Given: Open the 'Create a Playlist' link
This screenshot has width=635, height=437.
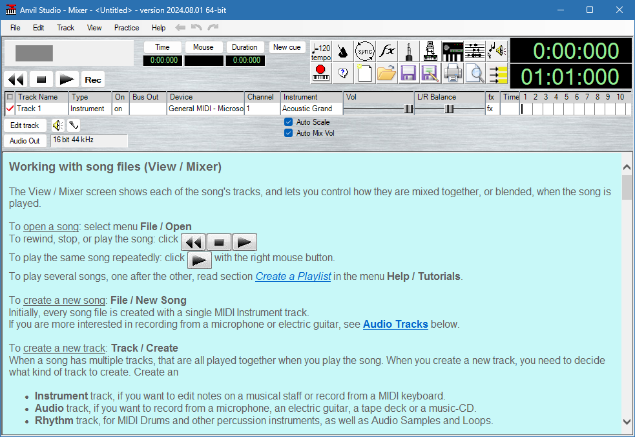Looking at the screenshot, I should [293, 277].
